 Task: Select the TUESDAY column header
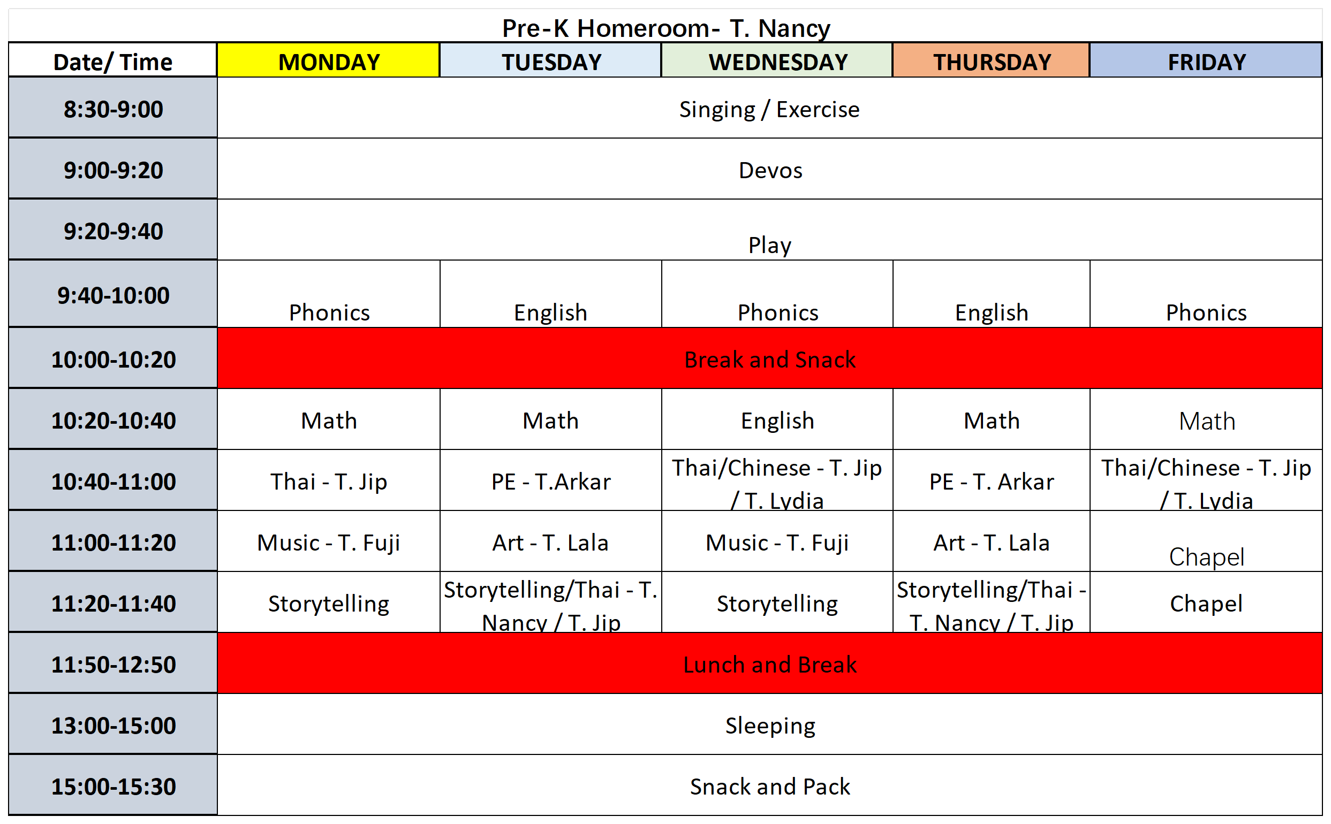(x=550, y=61)
